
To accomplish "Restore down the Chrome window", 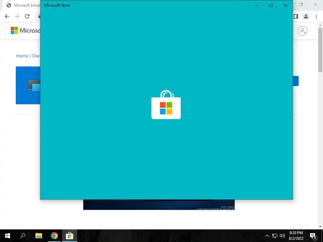I will click(x=301, y=4).
